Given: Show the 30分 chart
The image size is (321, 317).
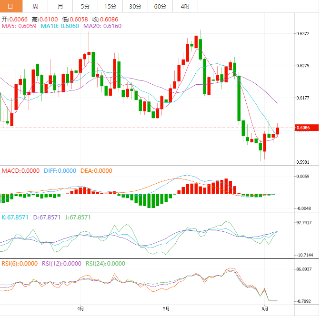Looking at the screenshot, I should 135,6.
